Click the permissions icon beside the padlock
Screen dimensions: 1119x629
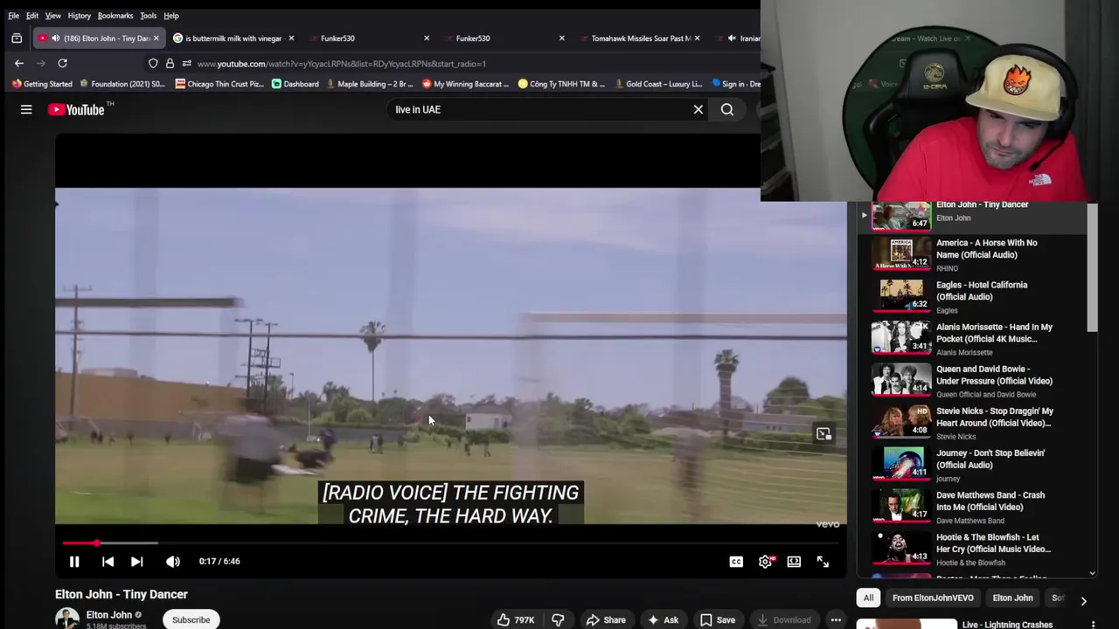click(x=186, y=64)
